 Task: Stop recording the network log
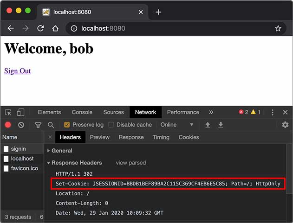point(8,125)
